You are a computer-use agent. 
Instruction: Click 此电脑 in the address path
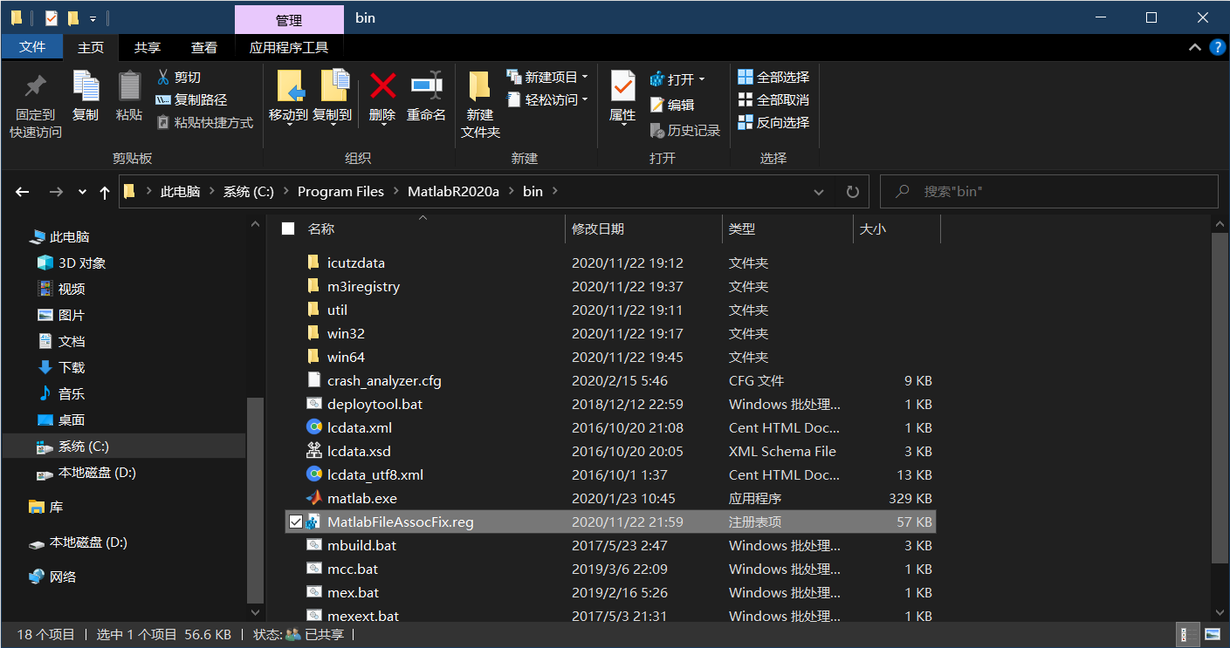pos(180,192)
